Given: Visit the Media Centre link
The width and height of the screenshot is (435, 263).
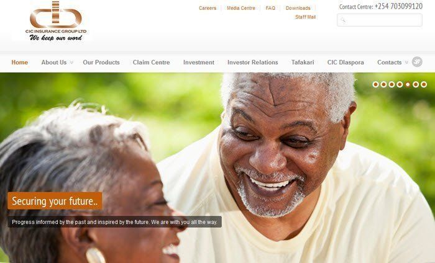Looking at the screenshot, I should point(241,8).
